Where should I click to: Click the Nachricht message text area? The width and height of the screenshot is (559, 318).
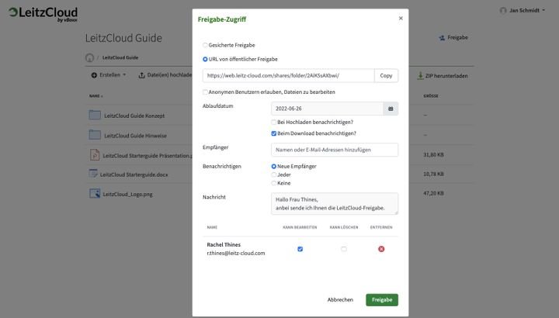pyautogui.click(x=335, y=204)
